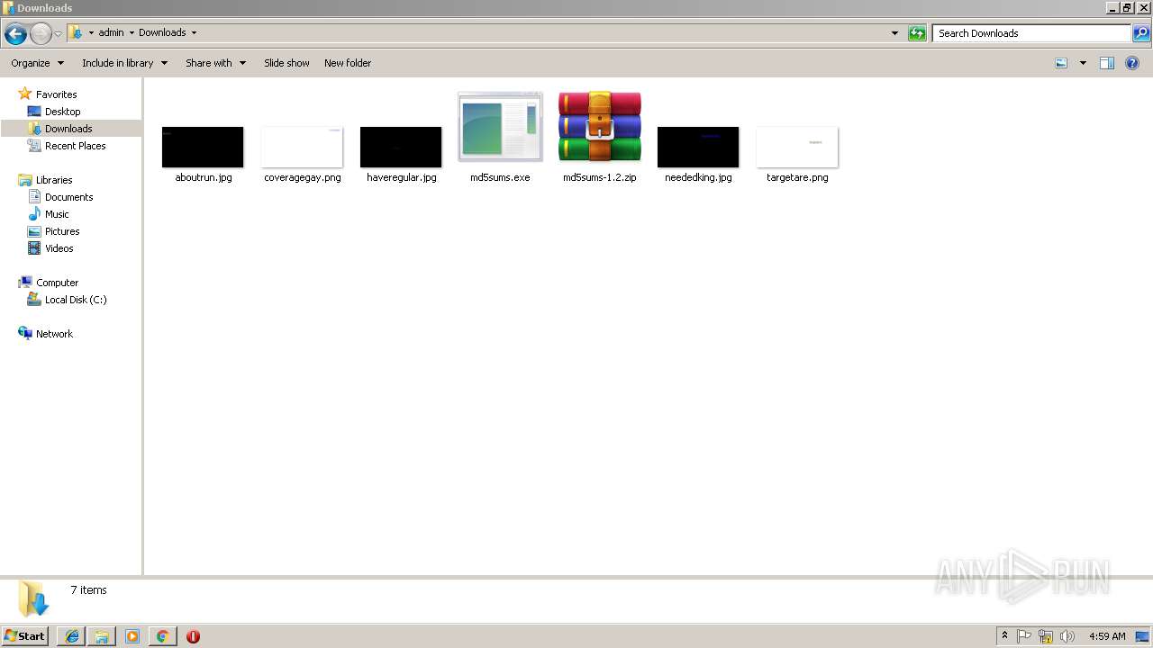Click the Downloads folder icon in details pane
This screenshot has height=648, width=1153.
coord(32,599)
